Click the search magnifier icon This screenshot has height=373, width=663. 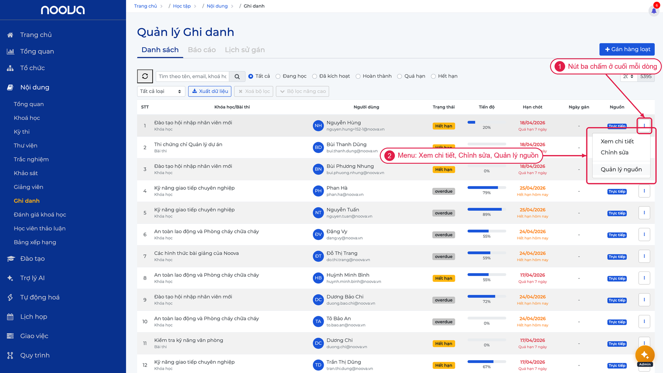pyautogui.click(x=237, y=76)
